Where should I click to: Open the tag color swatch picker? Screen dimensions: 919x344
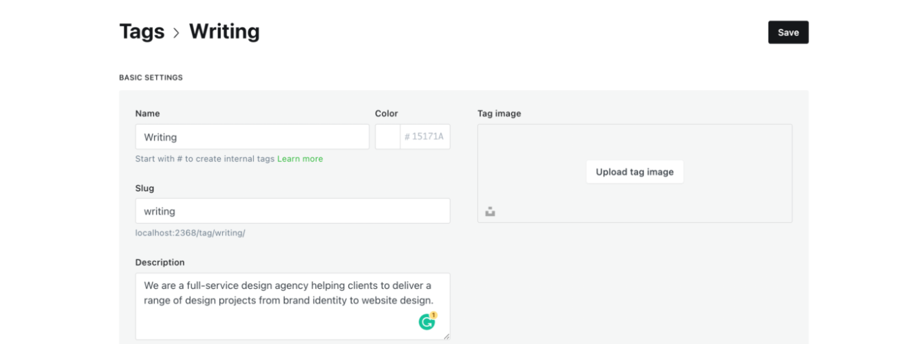388,137
